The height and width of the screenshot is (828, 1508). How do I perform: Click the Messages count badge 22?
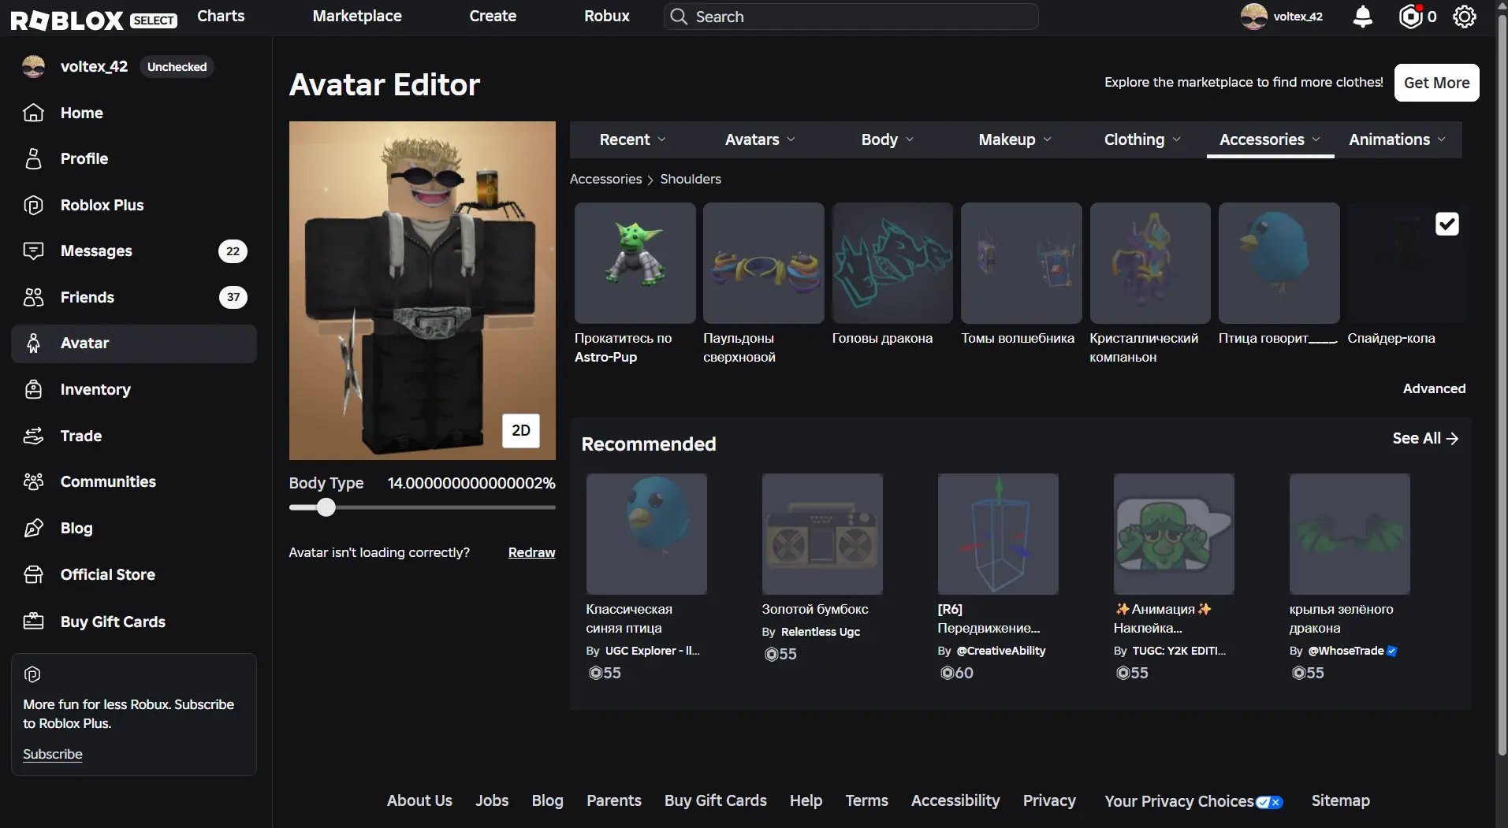tap(233, 251)
